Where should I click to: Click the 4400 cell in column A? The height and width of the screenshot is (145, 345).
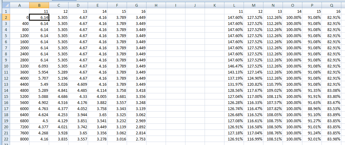(x=20, y=84)
